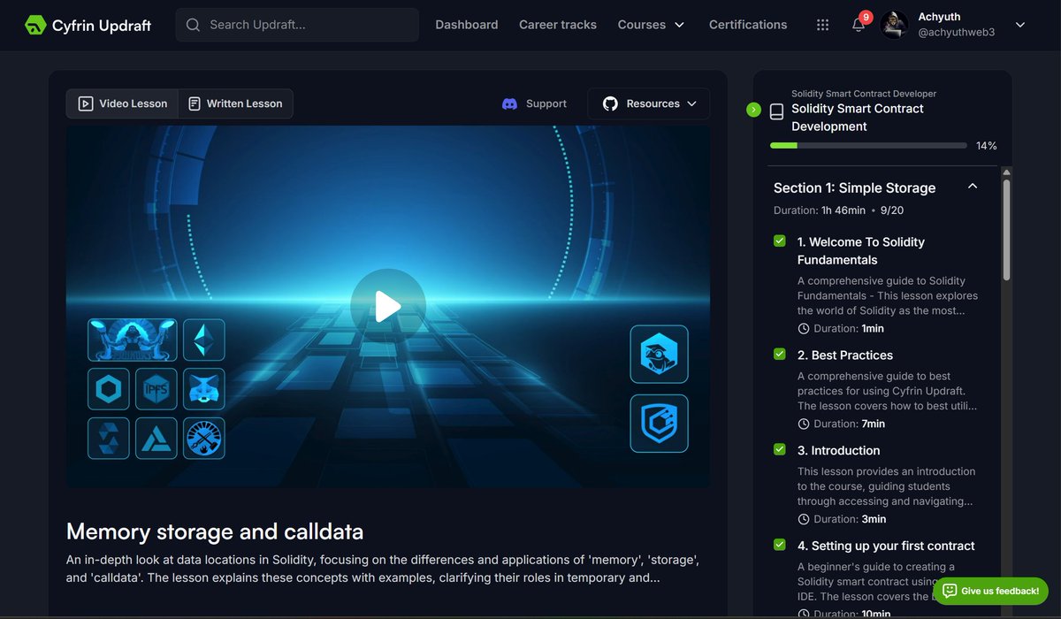1061x619 pixels.
Task: Click the Memory storage and calldata heading
Action: (x=215, y=531)
